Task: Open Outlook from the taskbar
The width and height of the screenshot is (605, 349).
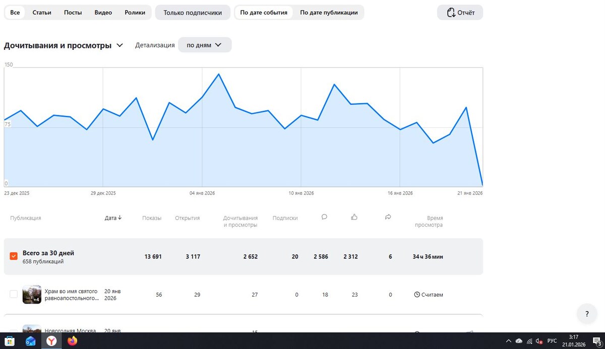Action: coord(30,341)
